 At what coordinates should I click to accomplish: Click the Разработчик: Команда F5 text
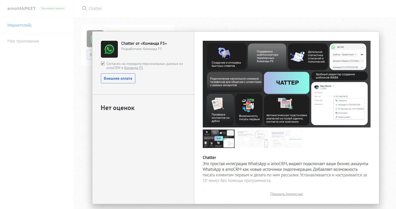tap(142, 49)
